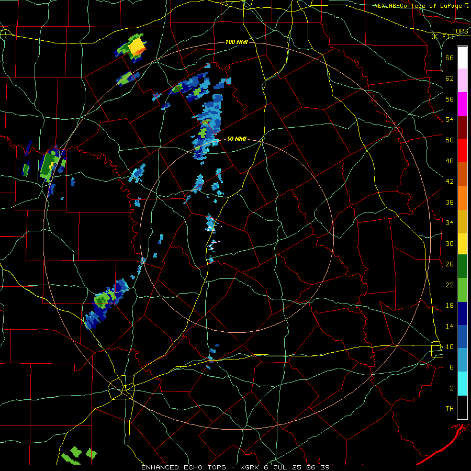Click the "06:39" timestamp
Screen dimensions: 471x471
click(x=318, y=467)
